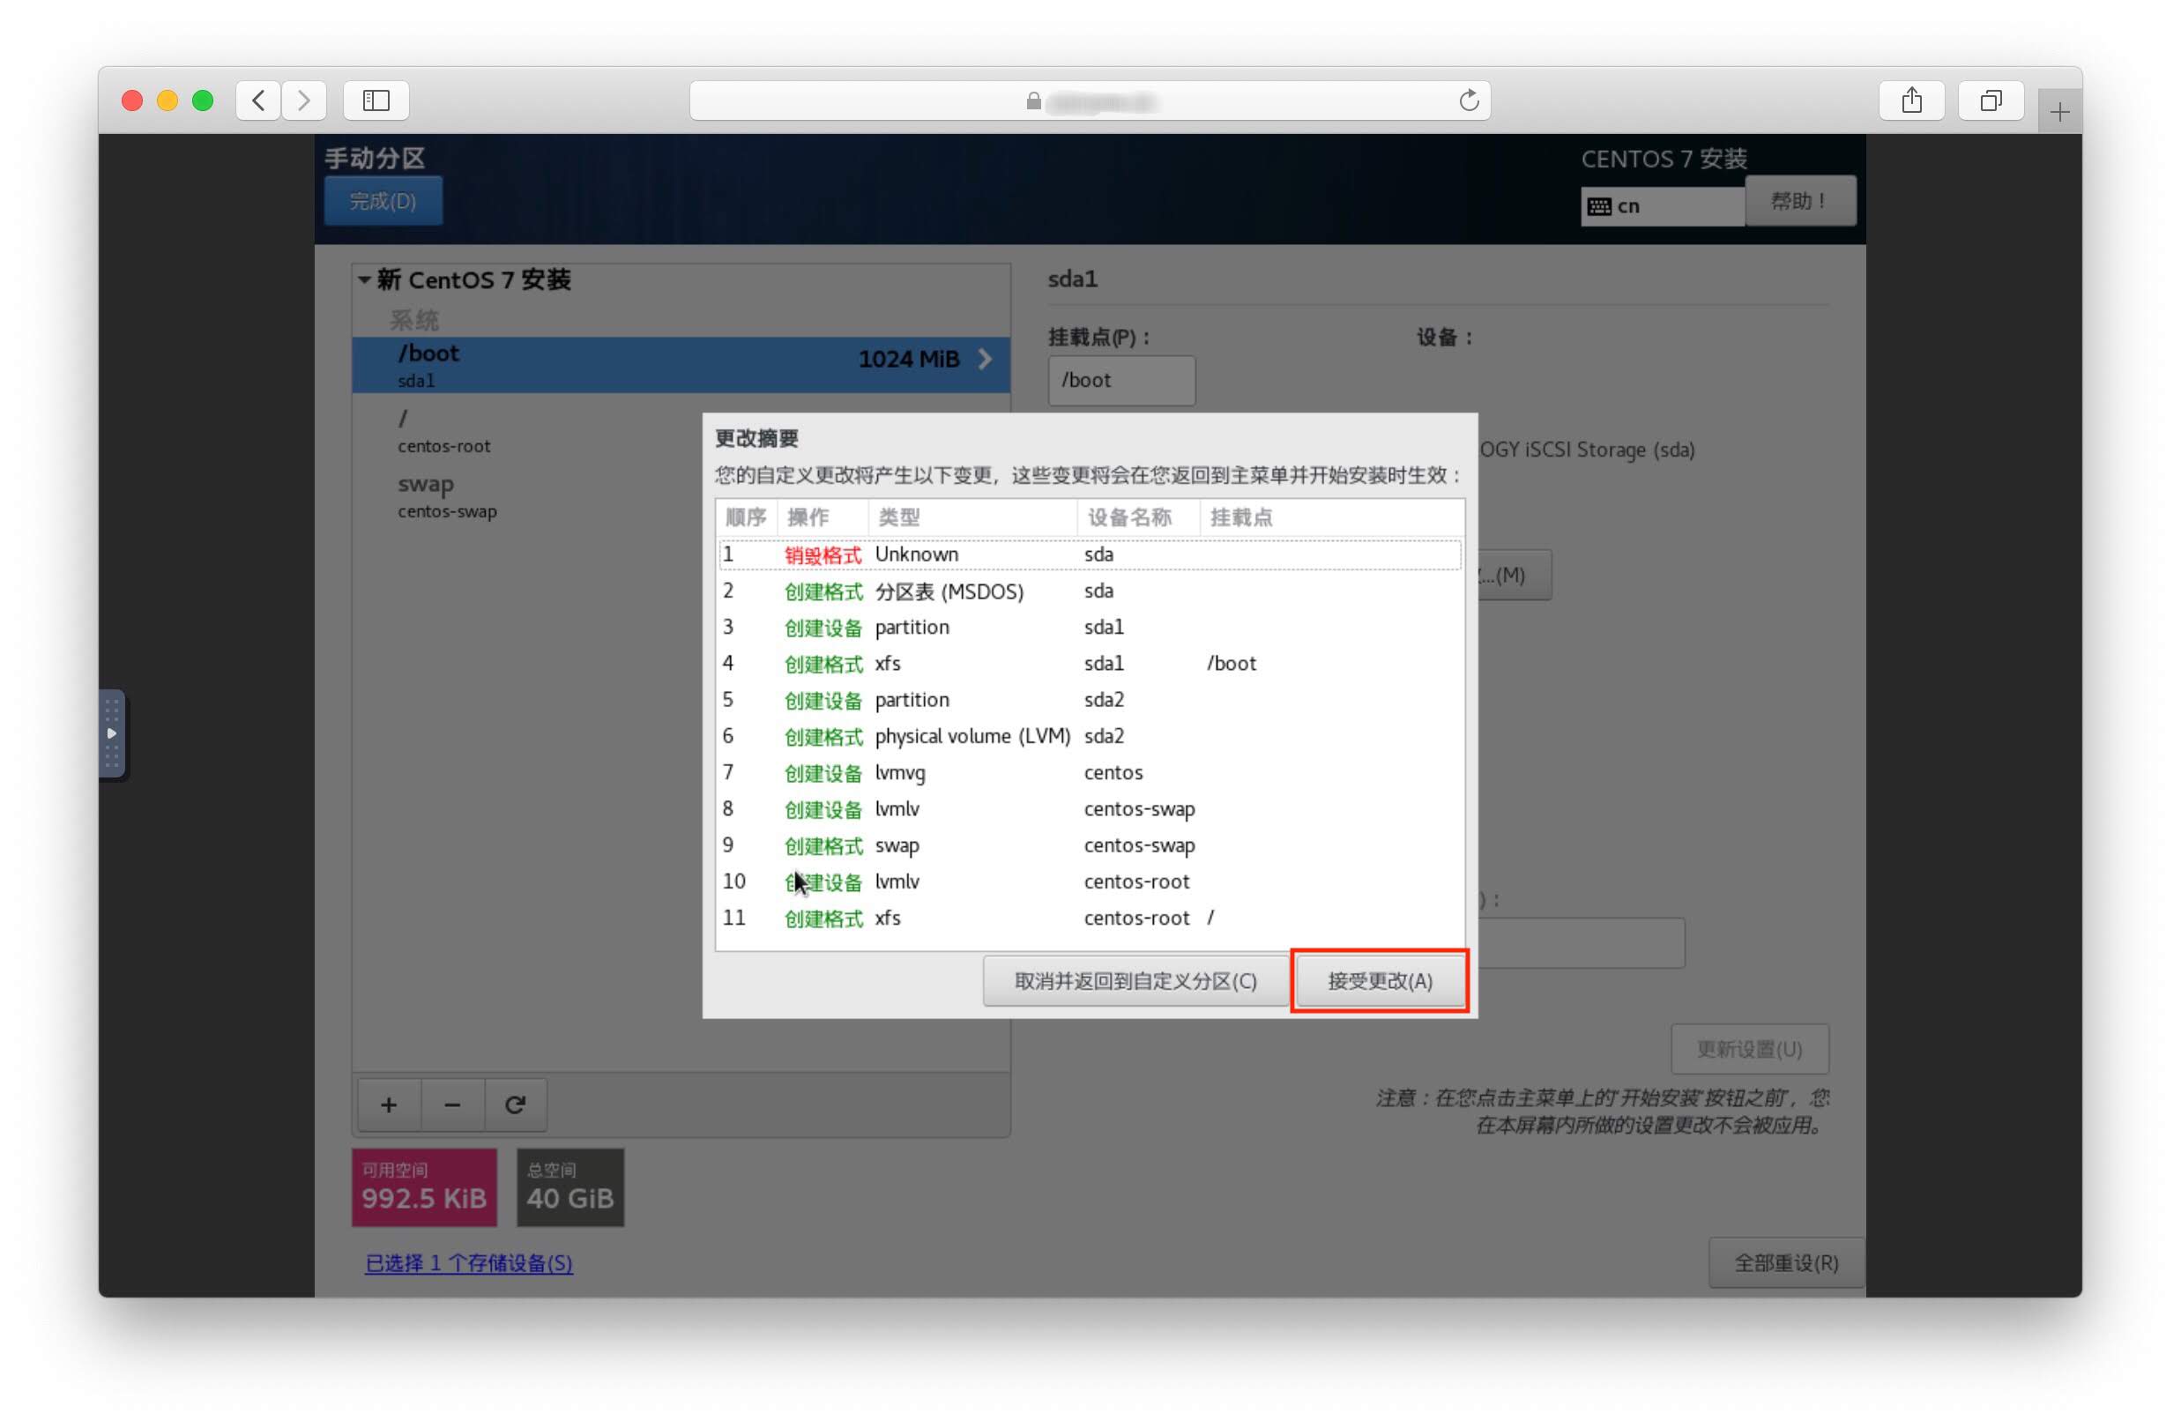
Task: Sort by 挂载点 column header
Action: point(1331,517)
